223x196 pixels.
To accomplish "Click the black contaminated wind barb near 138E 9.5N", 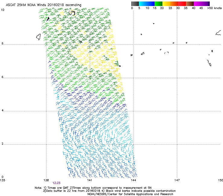I will [x=48, y=19].
